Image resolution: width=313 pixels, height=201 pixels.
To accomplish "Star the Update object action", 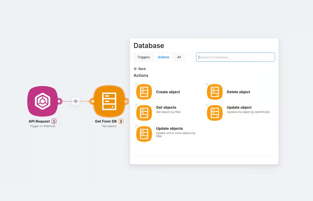I will pyautogui.click(x=207, y=105).
